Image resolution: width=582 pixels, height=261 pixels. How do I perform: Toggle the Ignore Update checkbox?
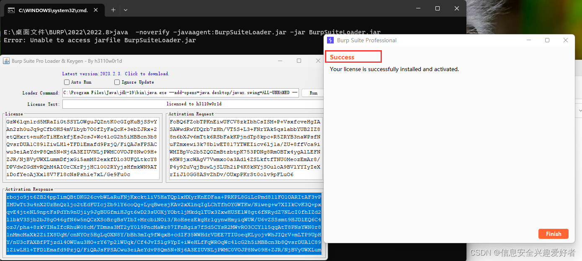[x=117, y=82]
